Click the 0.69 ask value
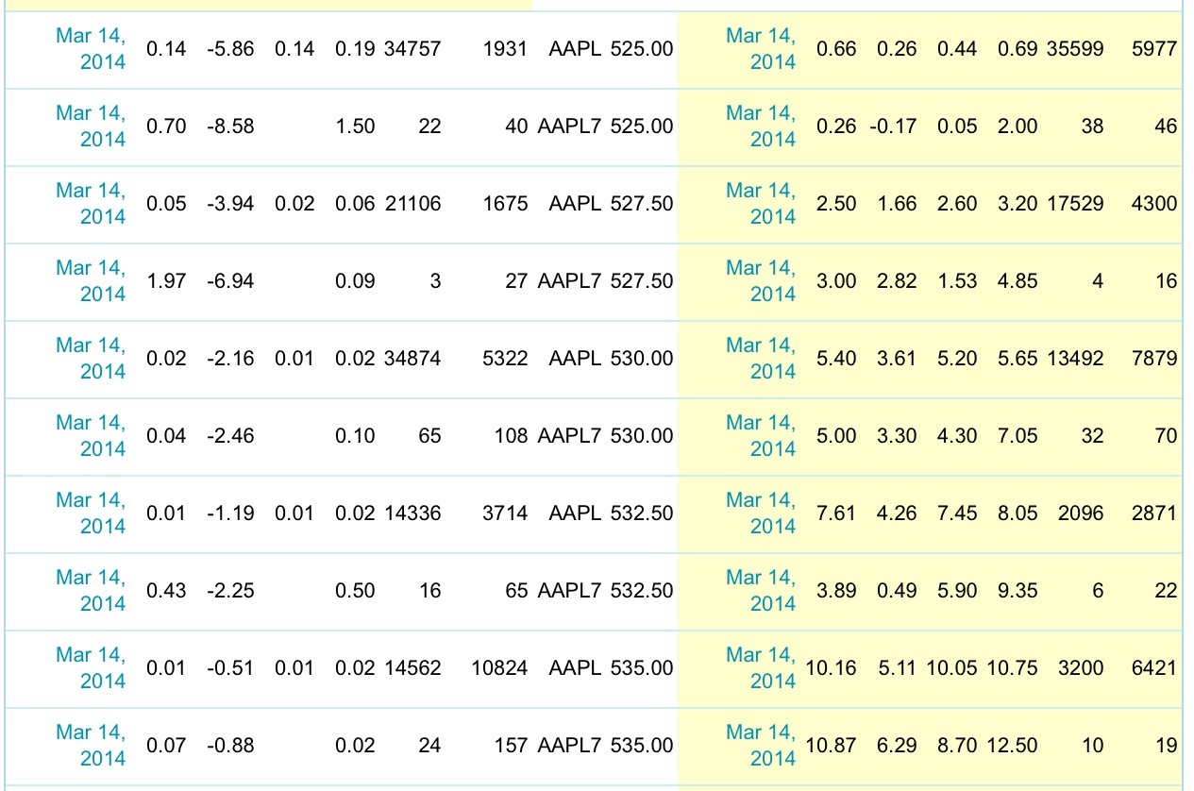Image resolution: width=1194 pixels, height=791 pixels. pos(1018,49)
